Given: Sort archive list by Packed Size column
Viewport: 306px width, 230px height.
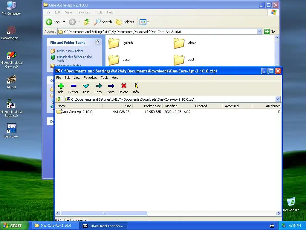Looking at the screenshot, I should pyautogui.click(x=148, y=106).
